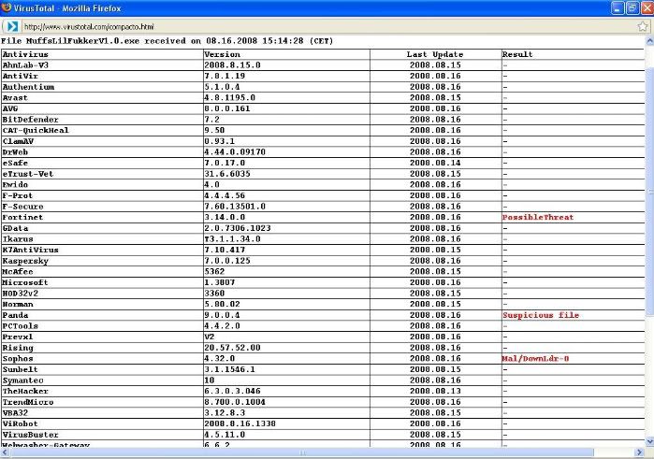Click the horizontal scrollbar thumb

coord(302,452)
